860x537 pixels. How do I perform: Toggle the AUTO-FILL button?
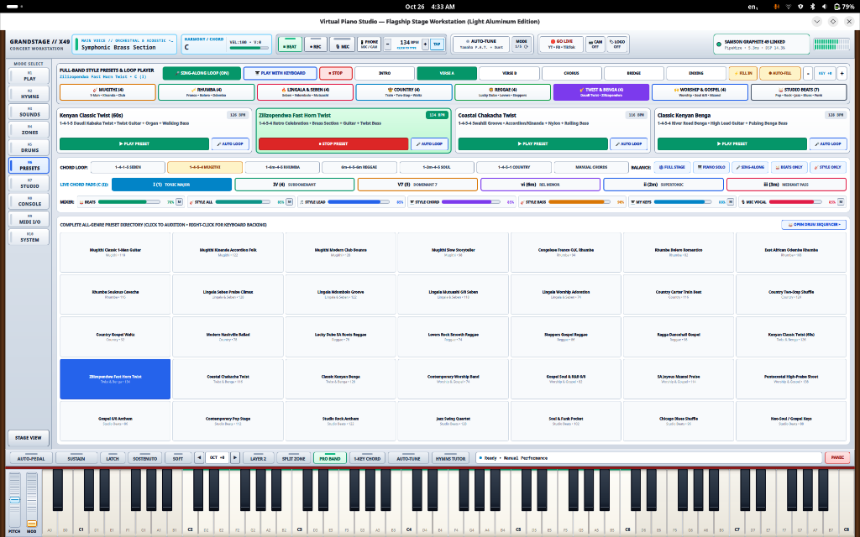tap(780, 73)
